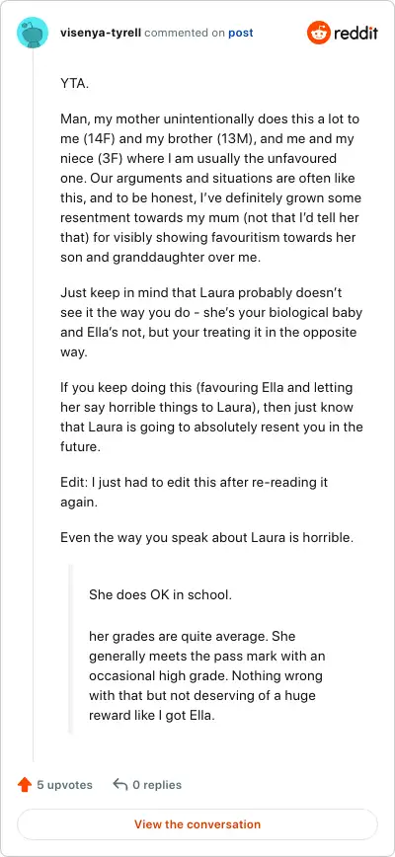This screenshot has height=857, width=395.
Task: Click the 5 upvotes count
Action: [x=64, y=785]
